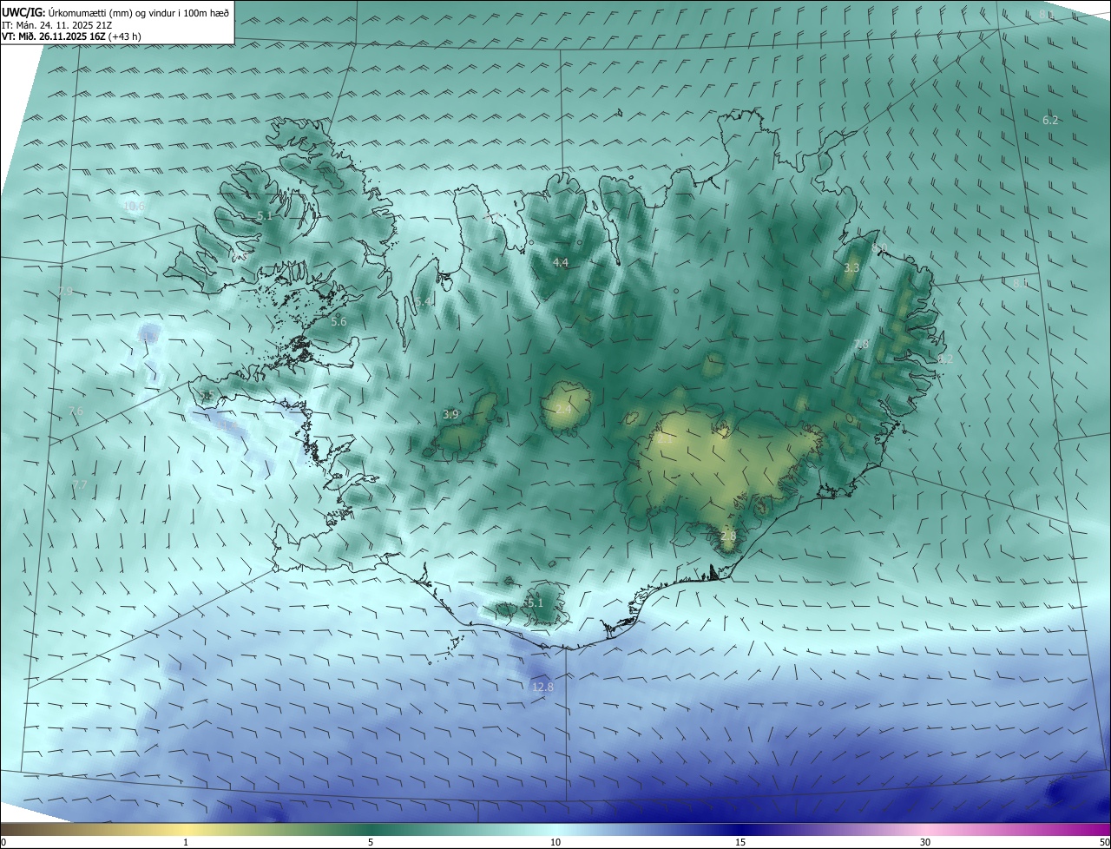Click the legend tick labeled 1
Screen dimensions: 1111x849
(x=186, y=843)
